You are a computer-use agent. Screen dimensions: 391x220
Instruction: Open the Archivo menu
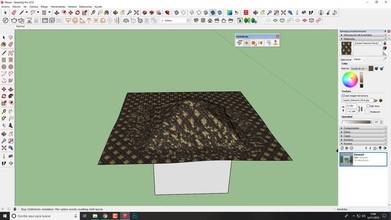(x=5, y=7)
